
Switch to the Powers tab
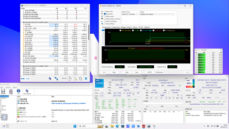pos(129,27)
